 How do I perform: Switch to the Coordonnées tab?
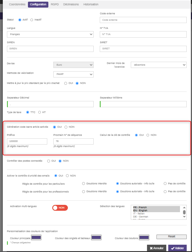(17, 4)
